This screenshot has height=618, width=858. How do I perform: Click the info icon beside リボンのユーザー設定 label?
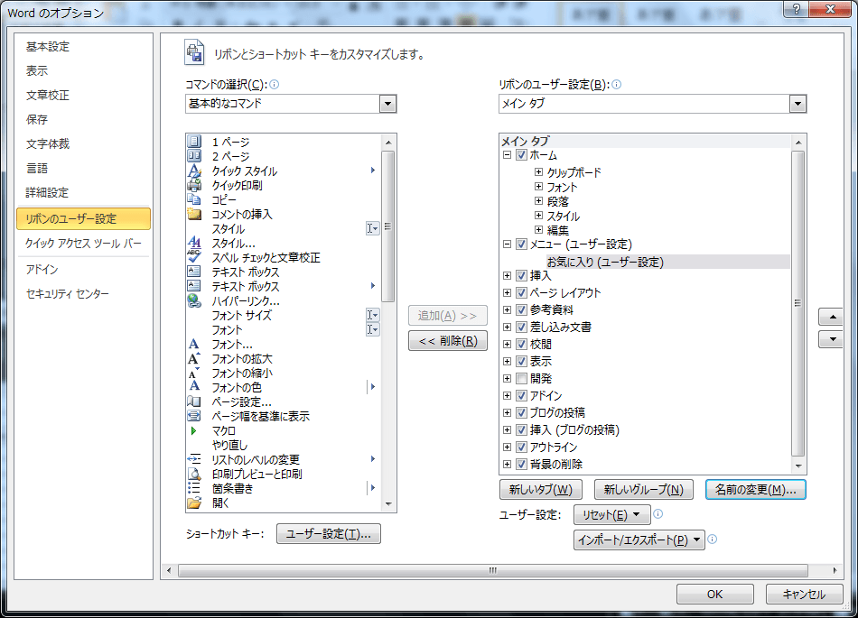(x=616, y=84)
